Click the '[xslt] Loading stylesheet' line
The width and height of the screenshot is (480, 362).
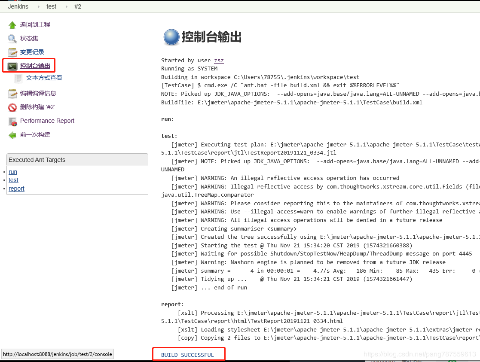pos(329,329)
